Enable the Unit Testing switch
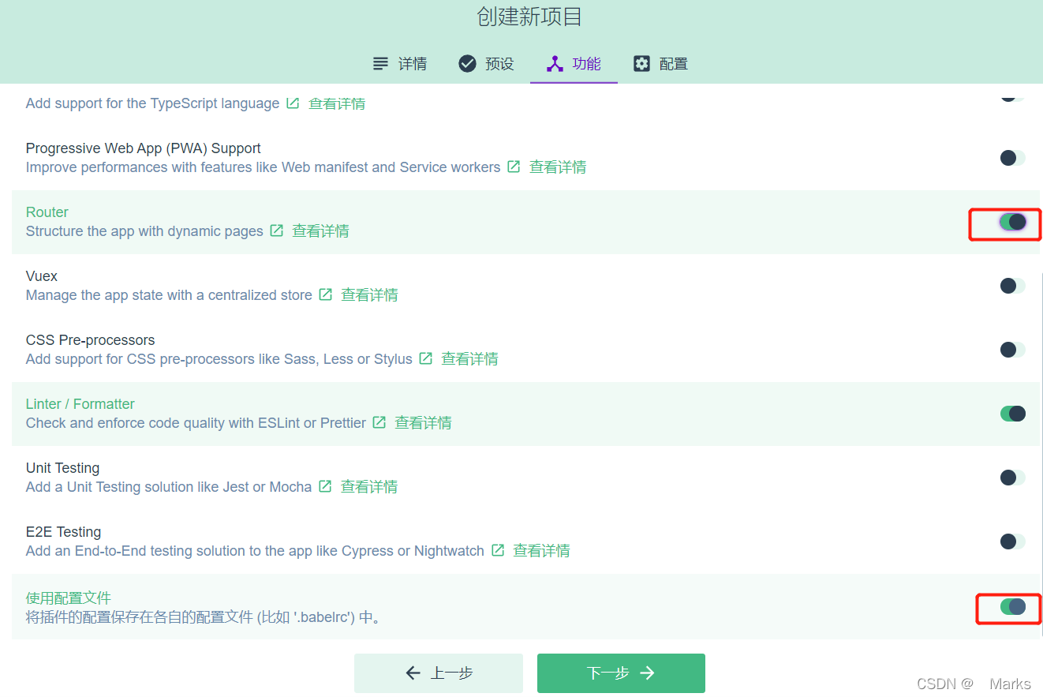The width and height of the screenshot is (1043, 697). [x=1012, y=478]
